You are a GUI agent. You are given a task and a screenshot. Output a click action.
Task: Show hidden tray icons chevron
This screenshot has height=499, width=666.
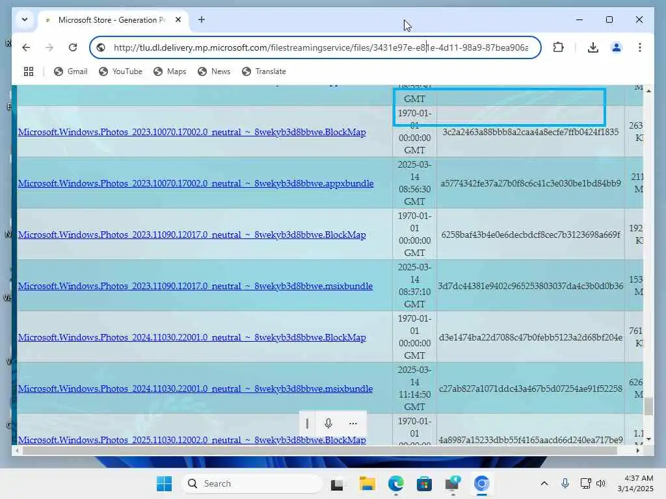pos(544,483)
